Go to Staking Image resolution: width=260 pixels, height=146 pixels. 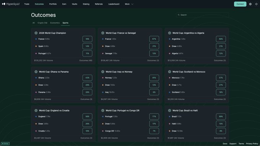pyautogui.click(x=86, y=4)
